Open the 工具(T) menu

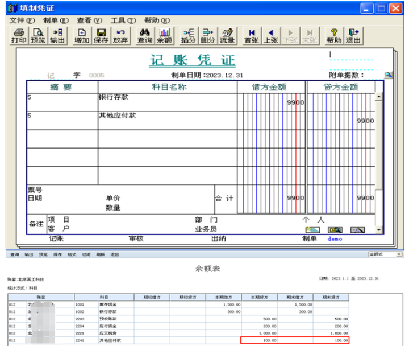(x=123, y=20)
